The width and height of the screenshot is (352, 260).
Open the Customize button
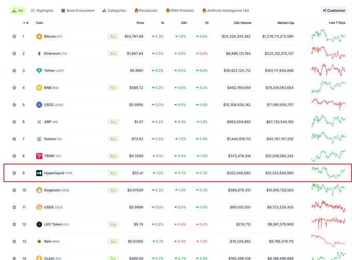(334, 10)
